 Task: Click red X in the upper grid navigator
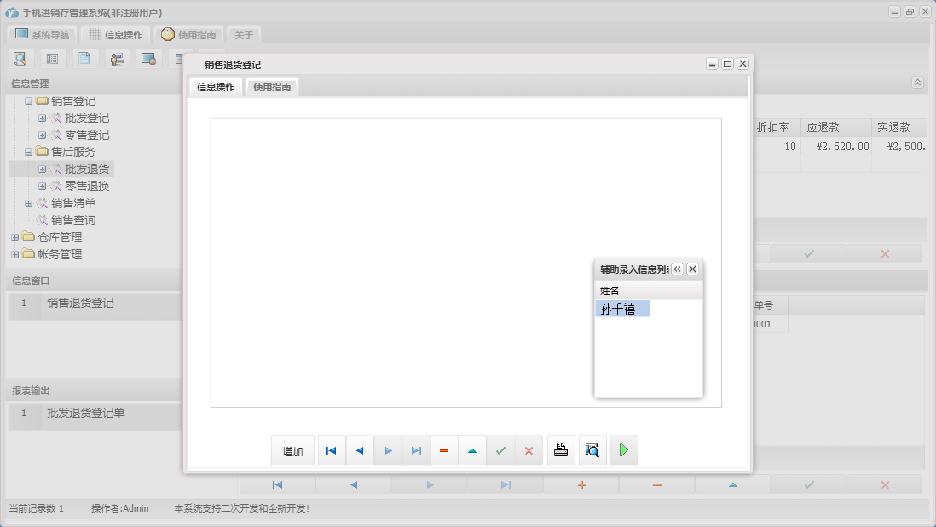pyautogui.click(x=885, y=253)
